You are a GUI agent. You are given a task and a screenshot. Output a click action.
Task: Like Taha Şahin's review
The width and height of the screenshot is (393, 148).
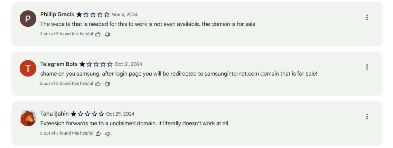point(98,134)
